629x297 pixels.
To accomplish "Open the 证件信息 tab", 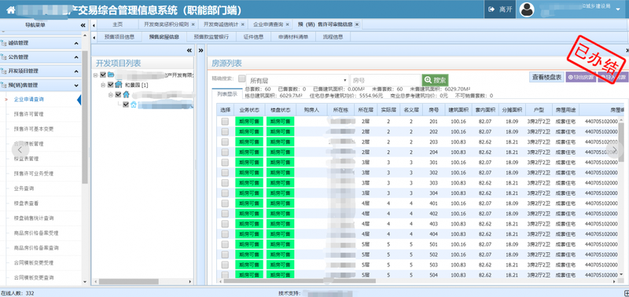I will tap(253, 37).
